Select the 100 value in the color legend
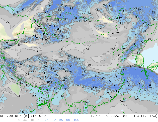This screenshot has height=122, width=158. 76,120
